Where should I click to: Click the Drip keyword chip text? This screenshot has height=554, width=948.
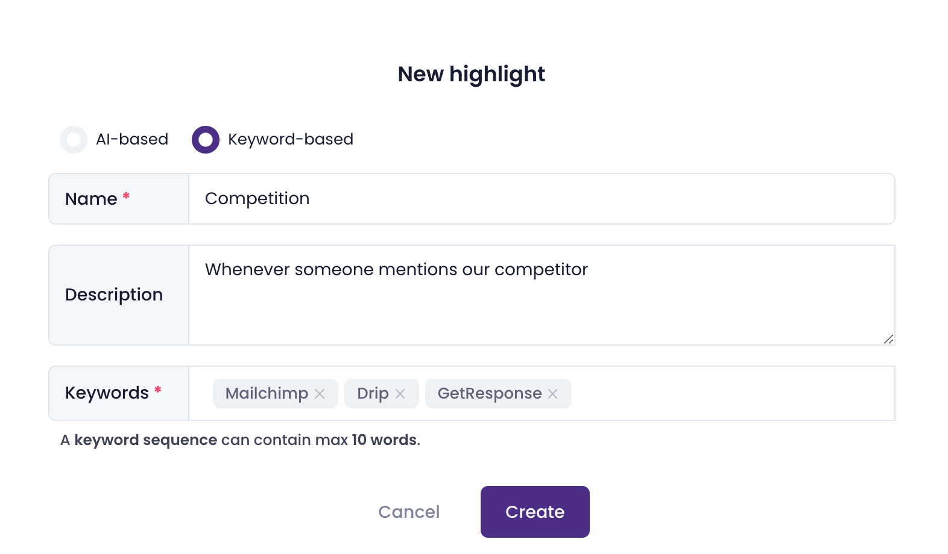pyautogui.click(x=373, y=394)
